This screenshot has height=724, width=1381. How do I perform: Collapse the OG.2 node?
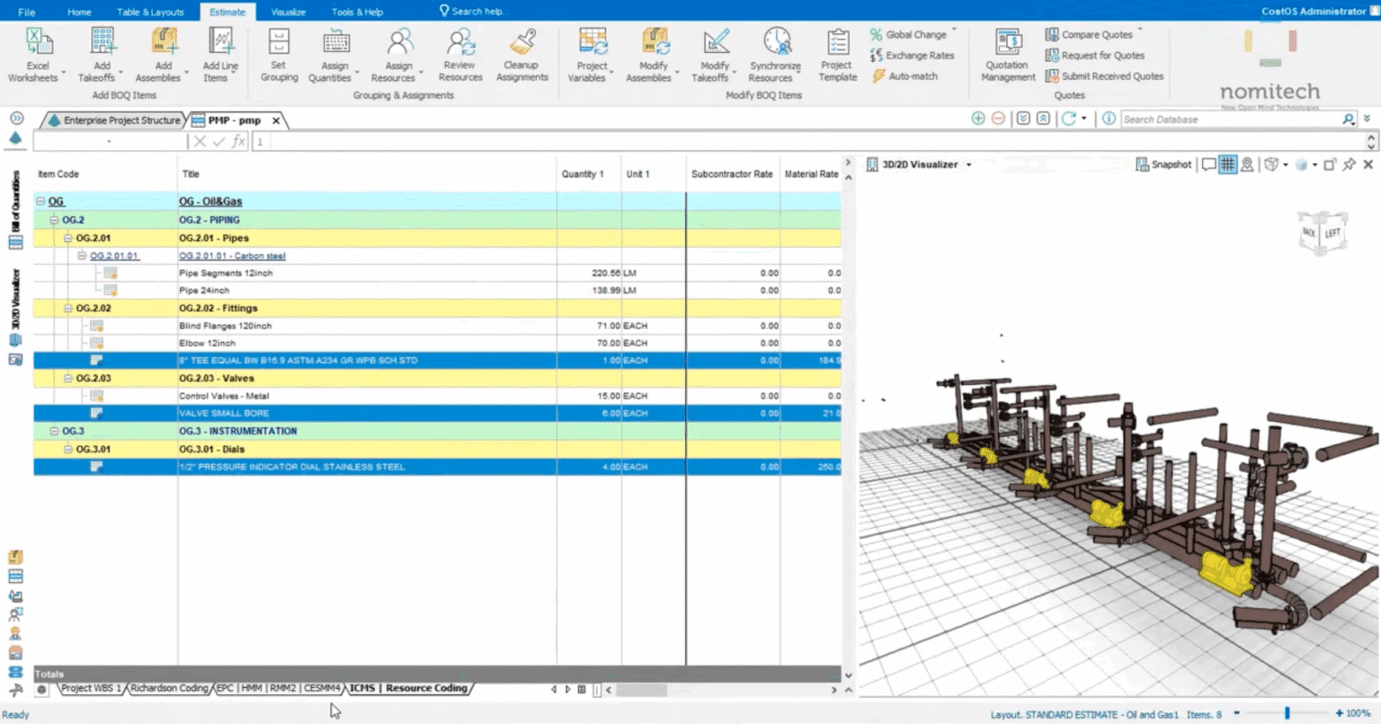point(54,219)
